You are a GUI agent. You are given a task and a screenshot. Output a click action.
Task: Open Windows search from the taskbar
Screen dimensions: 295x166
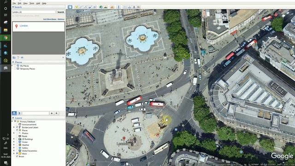click(6, 2)
